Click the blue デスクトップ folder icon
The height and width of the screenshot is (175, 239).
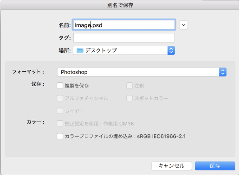[80, 50]
